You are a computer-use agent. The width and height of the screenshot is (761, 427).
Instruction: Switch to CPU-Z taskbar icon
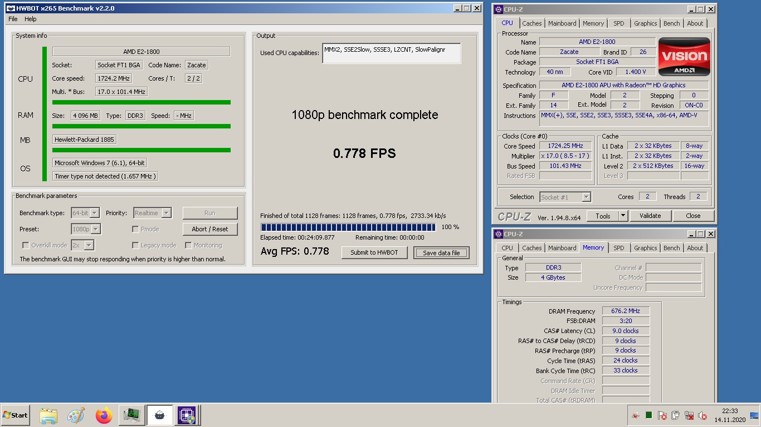coord(187,415)
